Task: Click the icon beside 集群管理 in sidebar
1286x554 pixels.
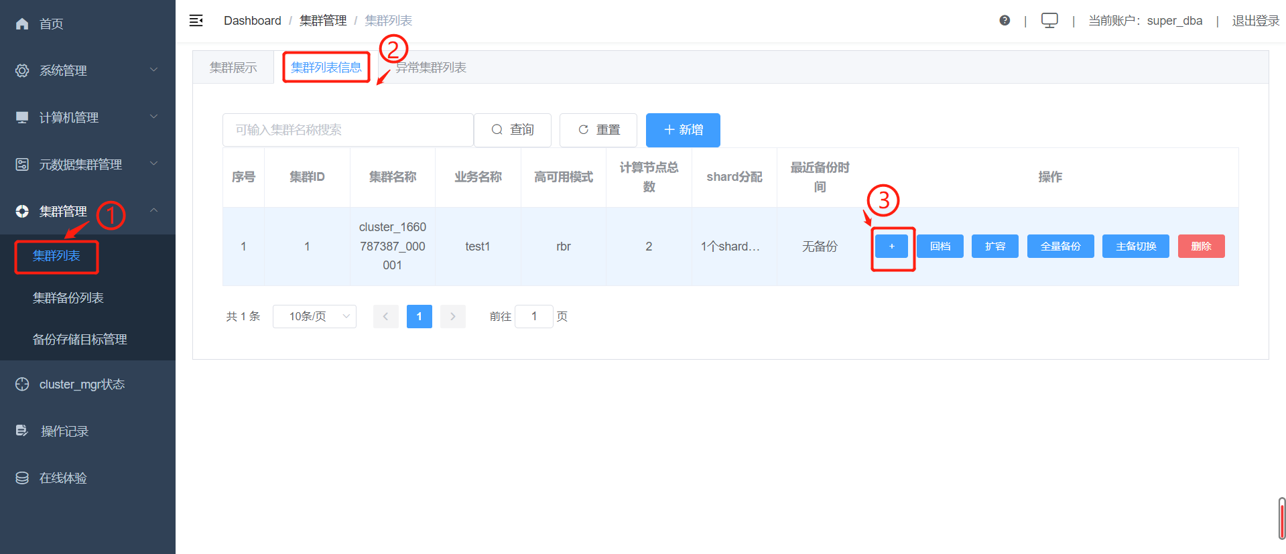Action: click(x=22, y=211)
